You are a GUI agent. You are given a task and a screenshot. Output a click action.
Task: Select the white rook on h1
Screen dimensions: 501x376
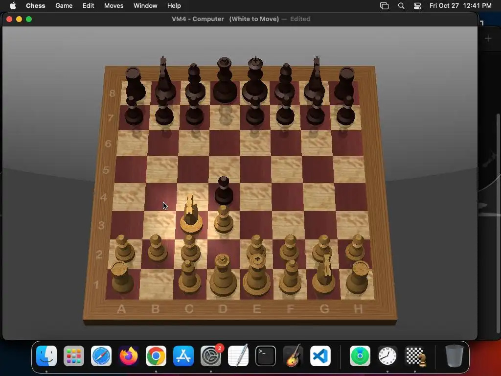pos(358,278)
